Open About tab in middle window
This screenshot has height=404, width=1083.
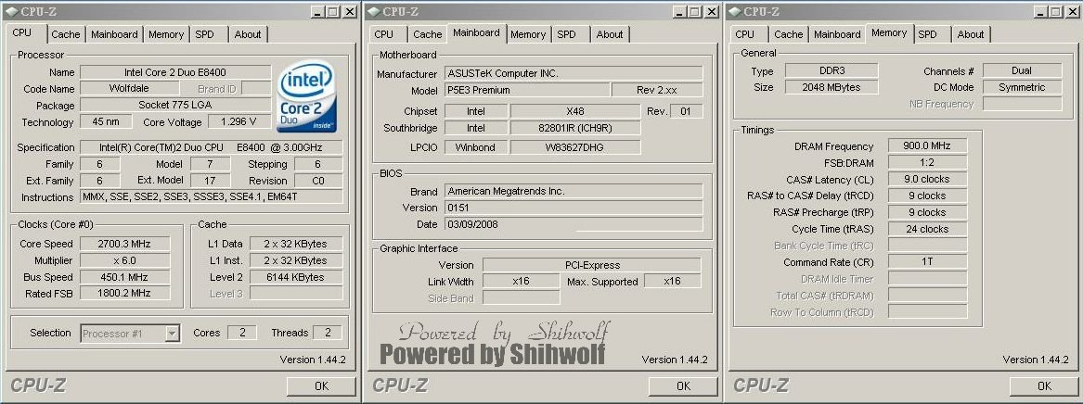[609, 34]
